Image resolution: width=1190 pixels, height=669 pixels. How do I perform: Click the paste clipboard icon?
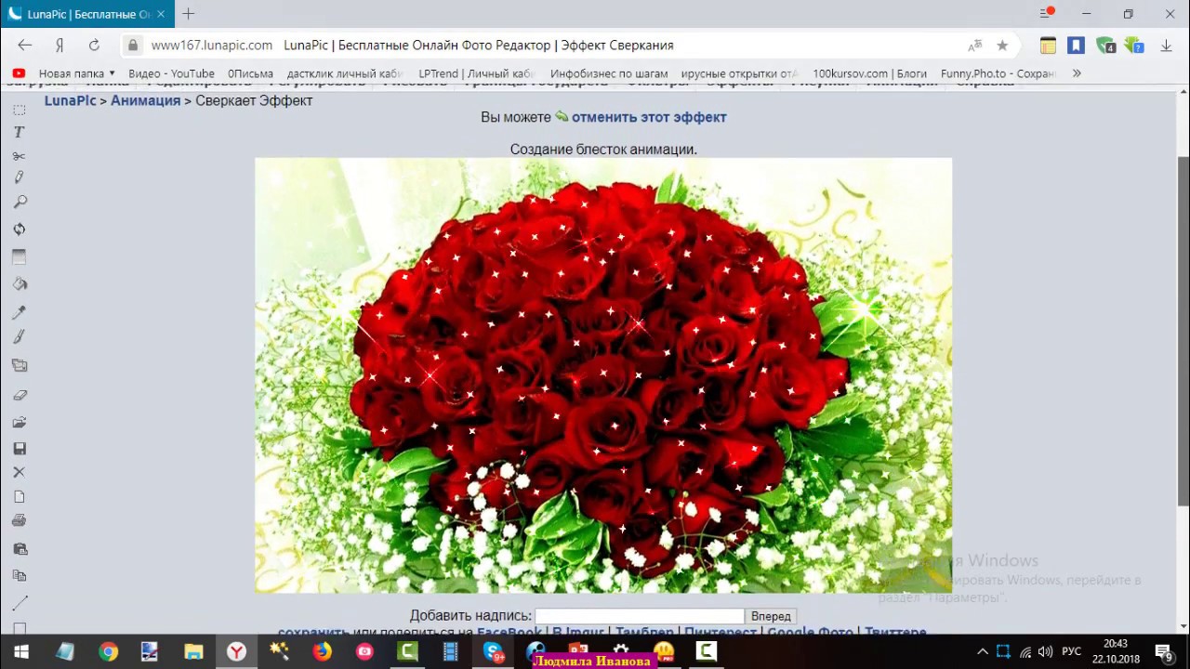(x=20, y=549)
